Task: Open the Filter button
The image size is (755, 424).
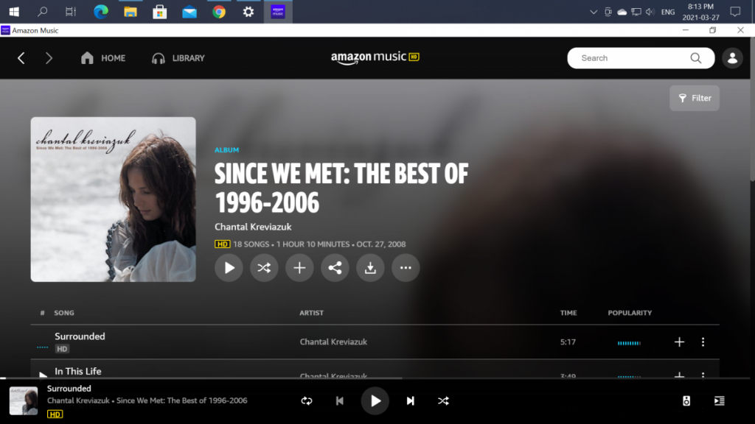Action: tap(695, 98)
